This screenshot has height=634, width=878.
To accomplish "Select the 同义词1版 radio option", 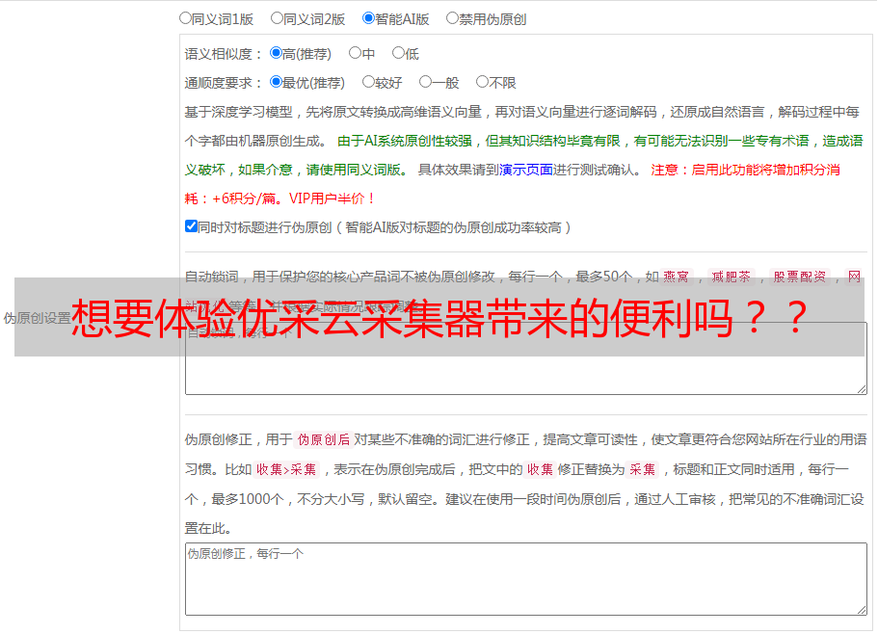I will point(185,18).
